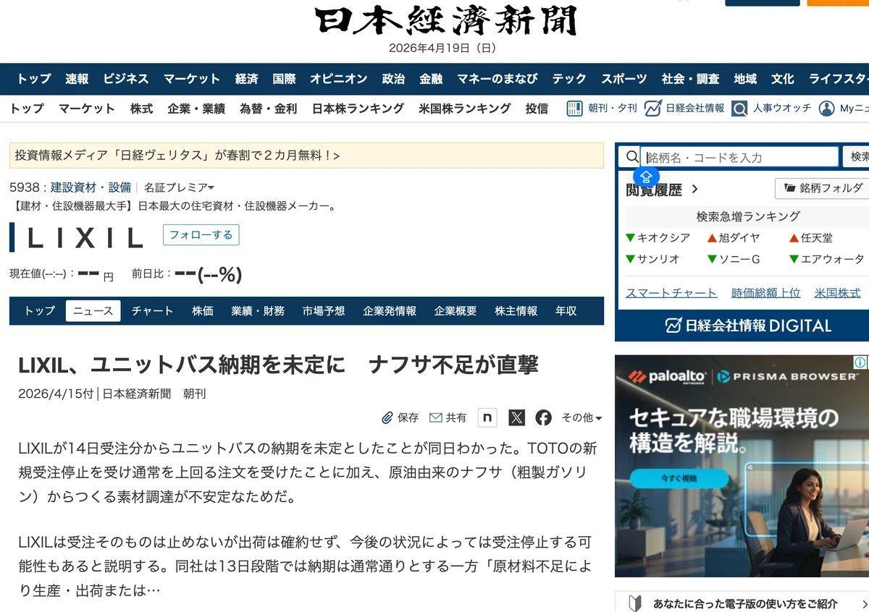The width and height of the screenshot is (869, 612).
Task: Open the 銘柄フォルダ folder button
Action: tap(822, 188)
